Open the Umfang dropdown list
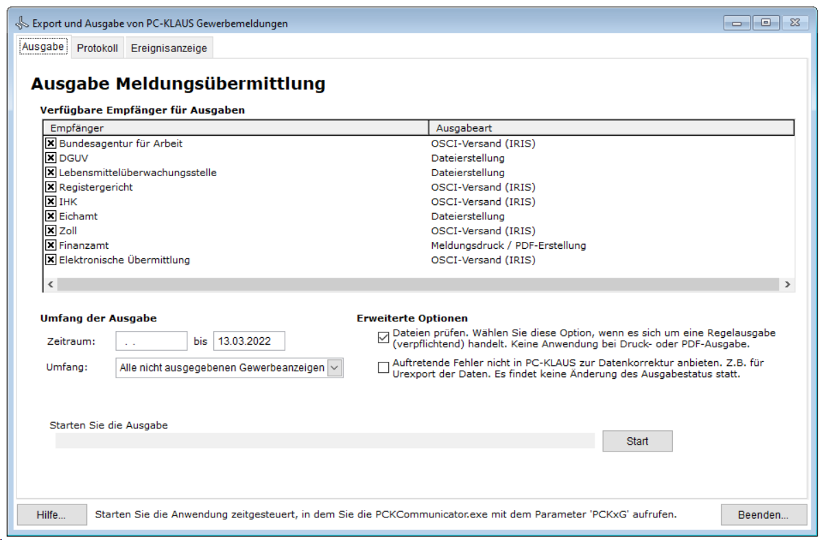The width and height of the screenshot is (819, 540). [x=334, y=368]
